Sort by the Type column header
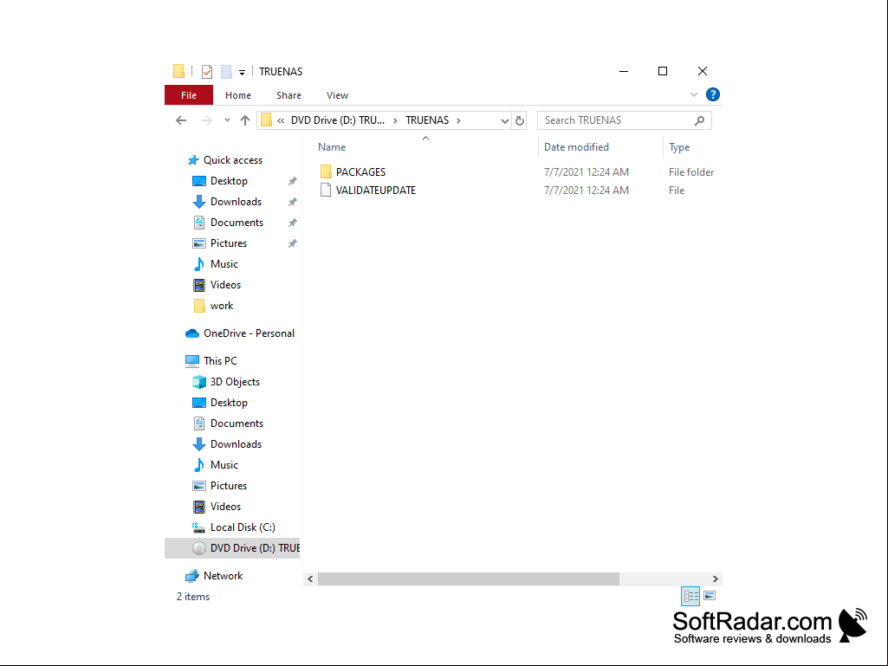 point(679,146)
